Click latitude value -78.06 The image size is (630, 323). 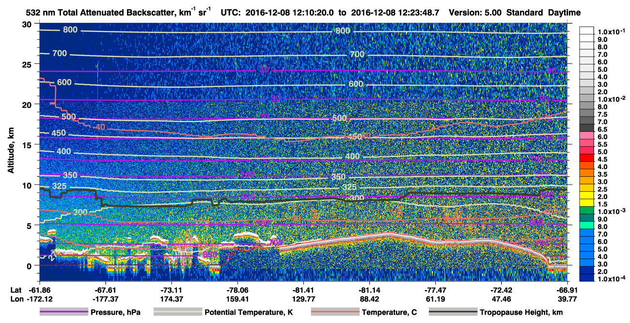237,291
